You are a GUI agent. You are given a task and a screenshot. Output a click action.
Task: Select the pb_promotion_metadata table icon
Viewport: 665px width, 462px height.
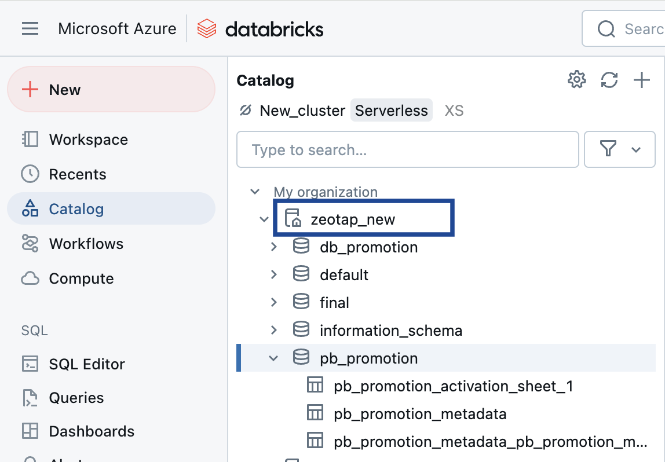pyautogui.click(x=315, y=413)
